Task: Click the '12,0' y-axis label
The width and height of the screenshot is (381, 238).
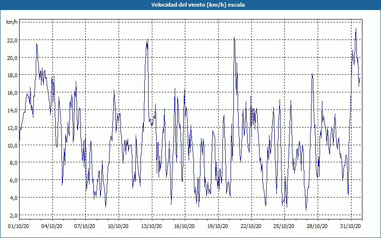Action: coord(12,128)
